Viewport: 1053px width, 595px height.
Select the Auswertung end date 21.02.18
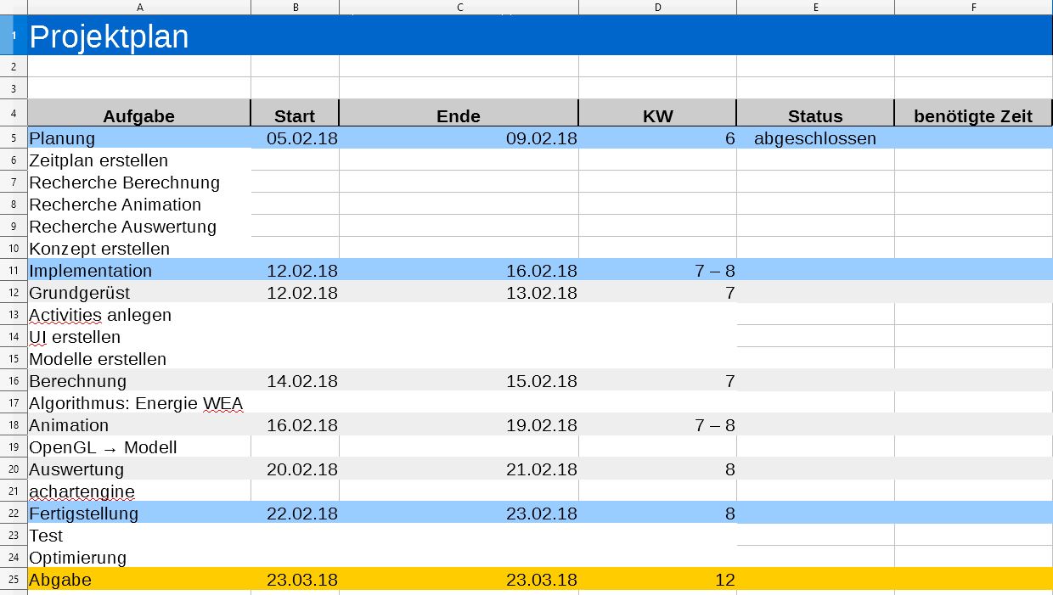pos(541,469)
